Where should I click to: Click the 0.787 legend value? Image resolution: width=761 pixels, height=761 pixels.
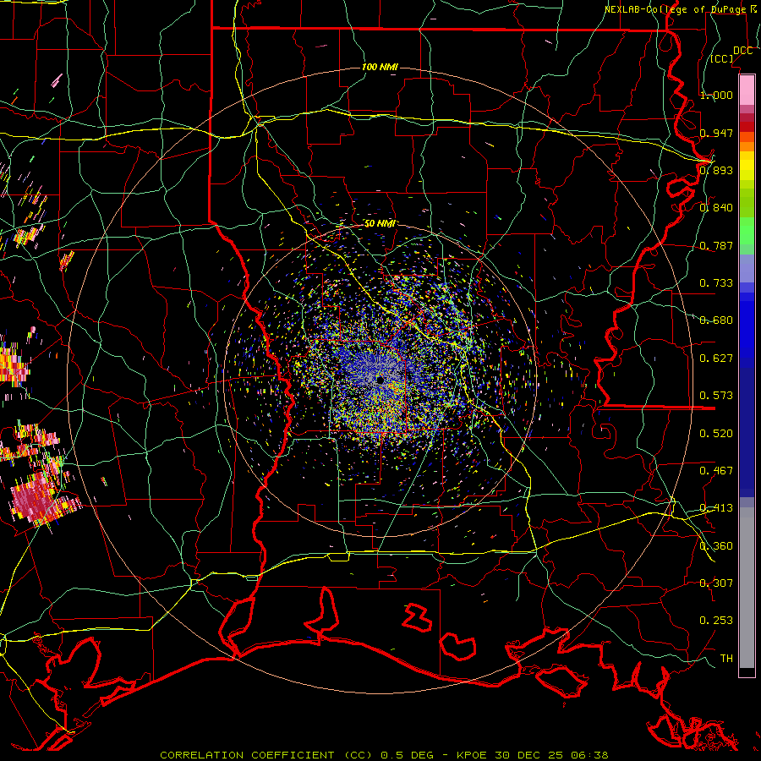pos(716,245)
